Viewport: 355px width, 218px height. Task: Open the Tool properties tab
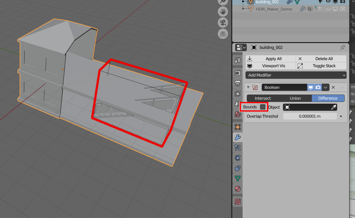pyautogui.click(x=237, y=60)
